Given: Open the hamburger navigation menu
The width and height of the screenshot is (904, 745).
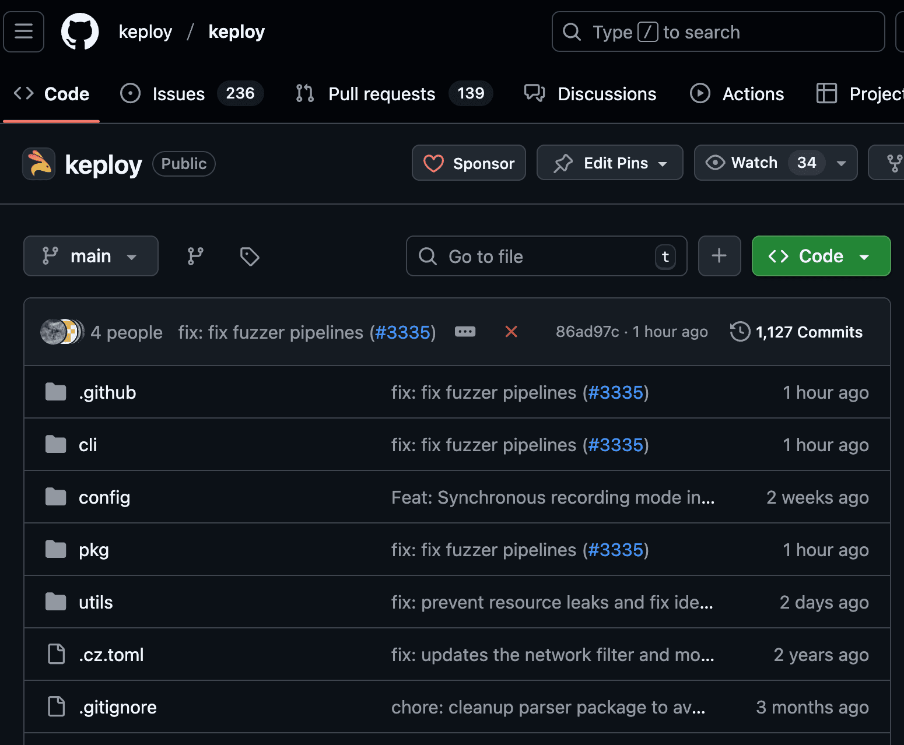Looking at the screenshot, I should (23, 31).
